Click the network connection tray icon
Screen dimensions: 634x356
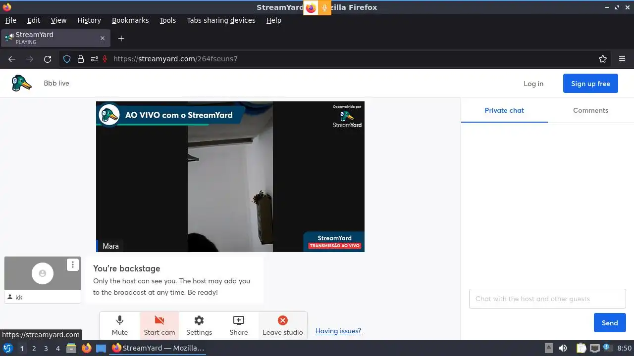tap(595, 348)
